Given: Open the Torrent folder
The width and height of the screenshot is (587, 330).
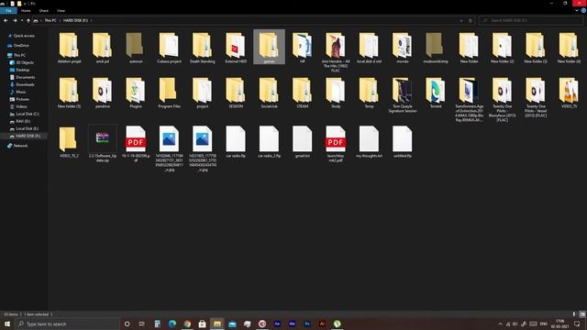Looking at the screenshot, I should pos(436,93).
